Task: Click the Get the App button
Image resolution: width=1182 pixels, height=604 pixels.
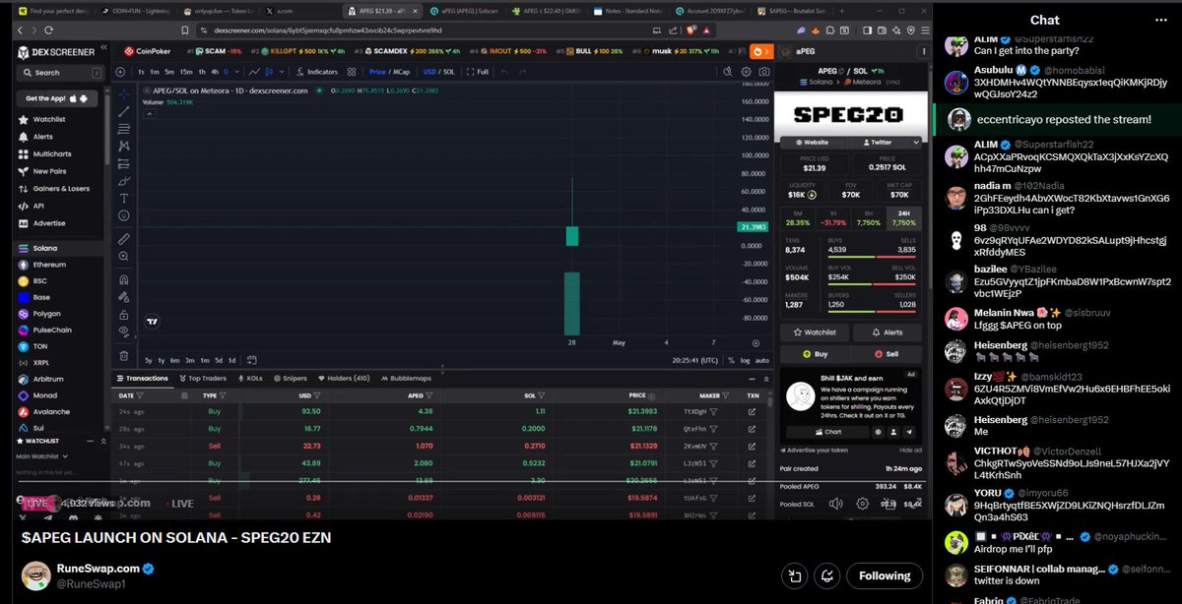Action: (x=57, y=98)
